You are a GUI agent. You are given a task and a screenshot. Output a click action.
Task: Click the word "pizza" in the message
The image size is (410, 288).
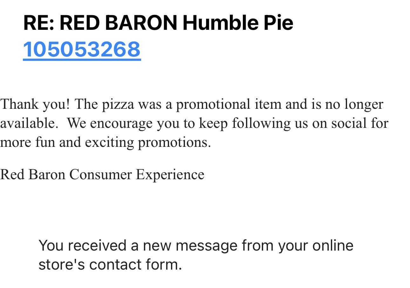click(x=118, y=104)
